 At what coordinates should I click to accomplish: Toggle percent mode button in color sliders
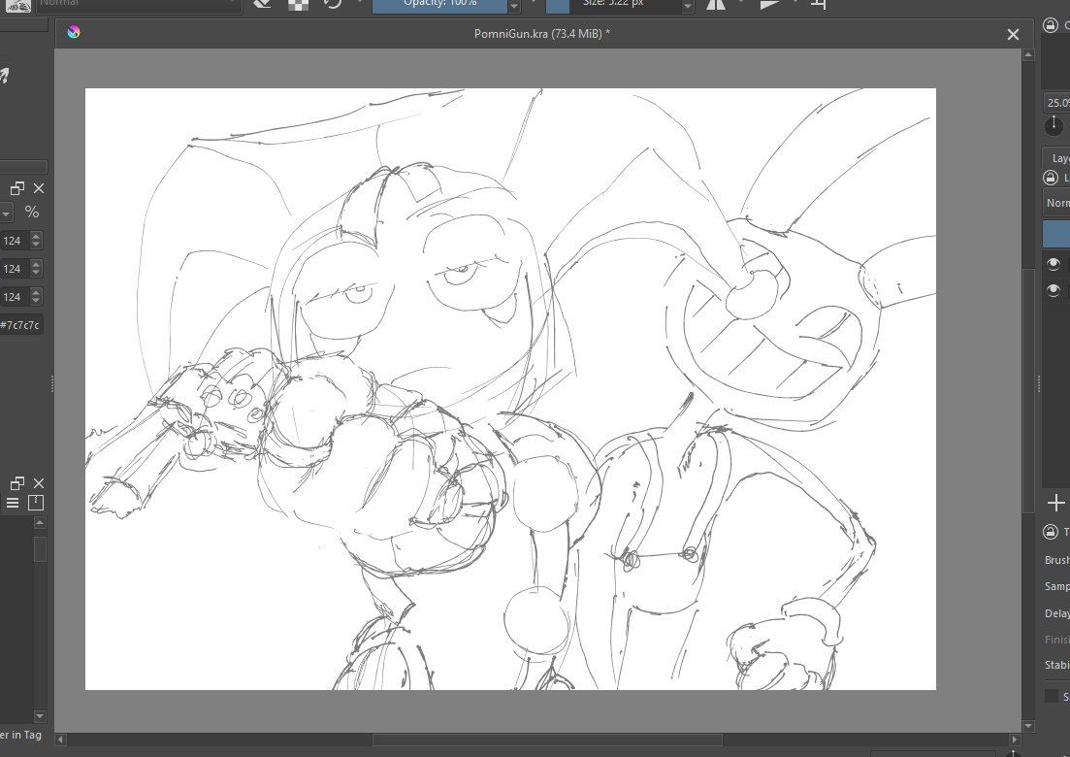(31, 213)
